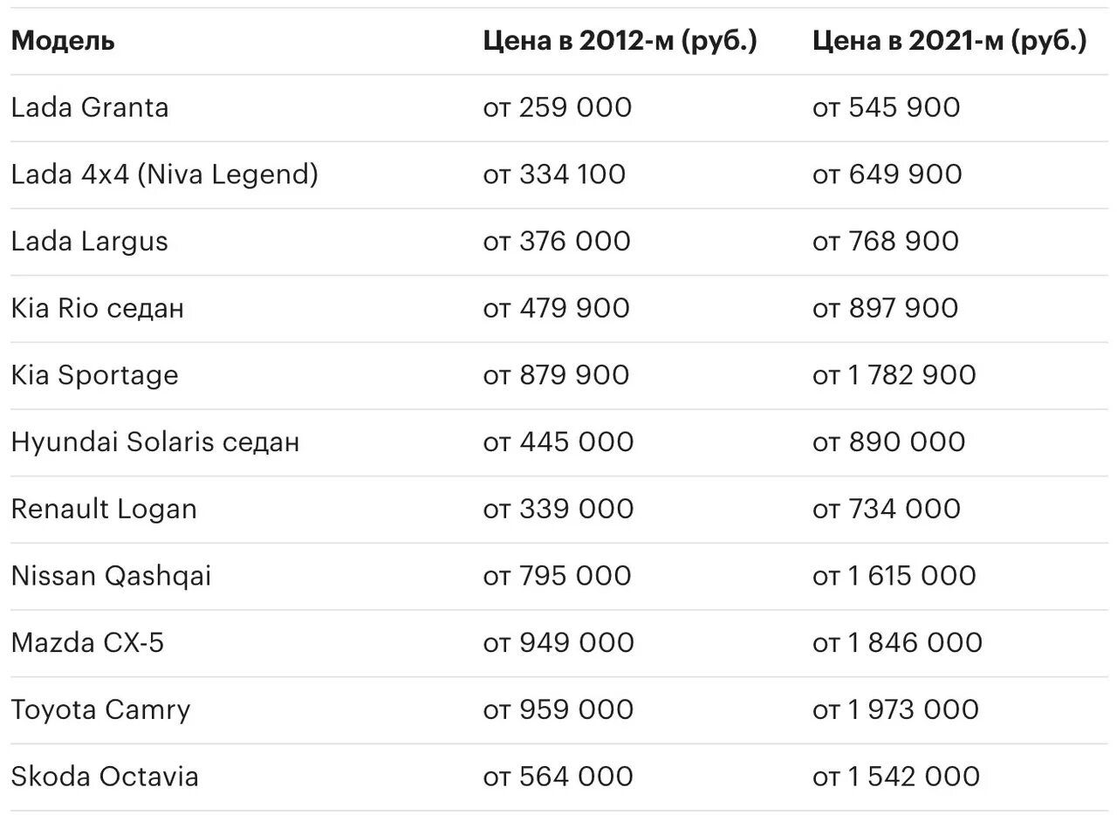
Task: Select the Skoda Octavia cell
Action: 105,777
